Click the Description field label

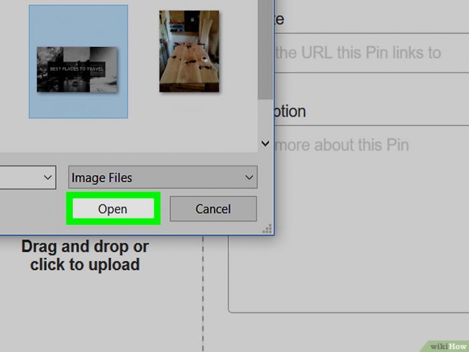(290, 112)
